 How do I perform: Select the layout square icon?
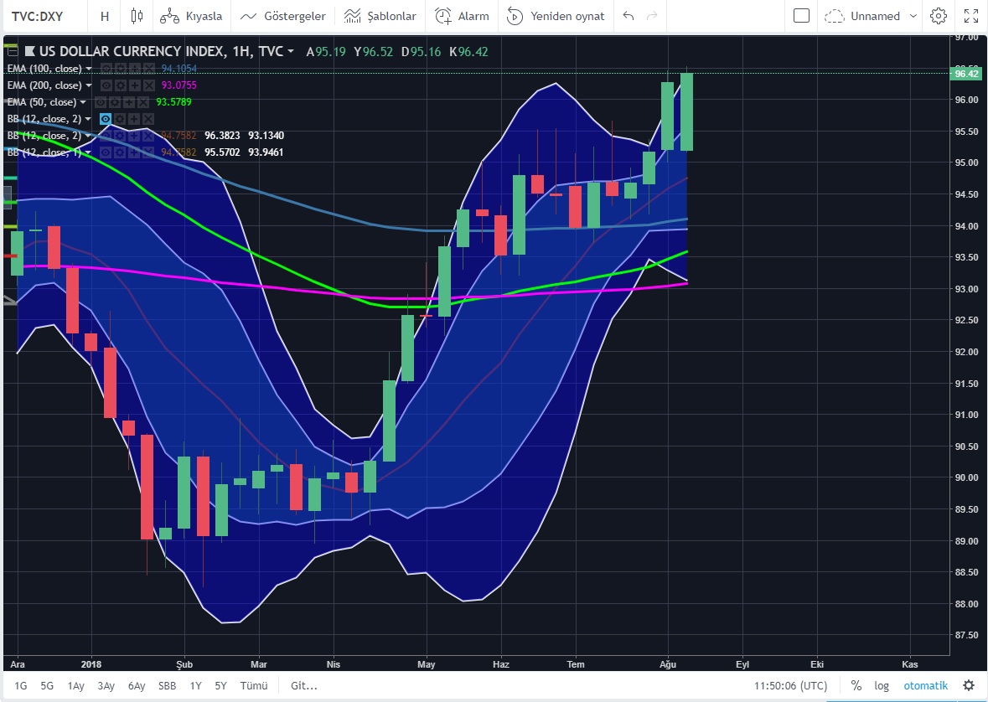[801, 16]
